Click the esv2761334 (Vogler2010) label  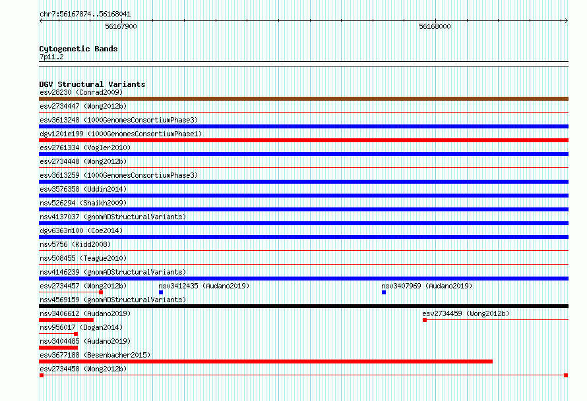(x=85, y=147)
